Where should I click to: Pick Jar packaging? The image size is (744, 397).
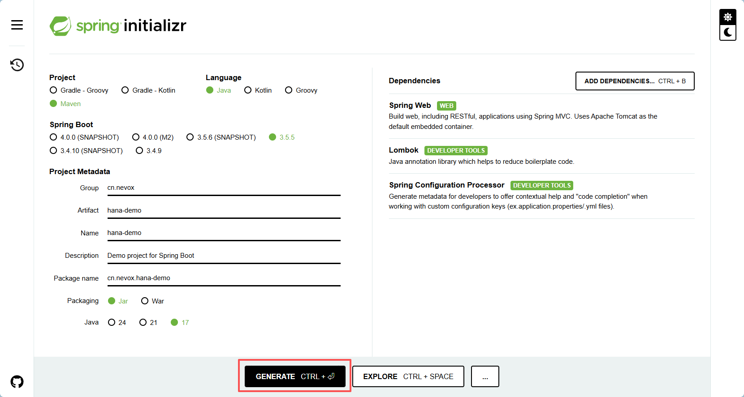118,301
